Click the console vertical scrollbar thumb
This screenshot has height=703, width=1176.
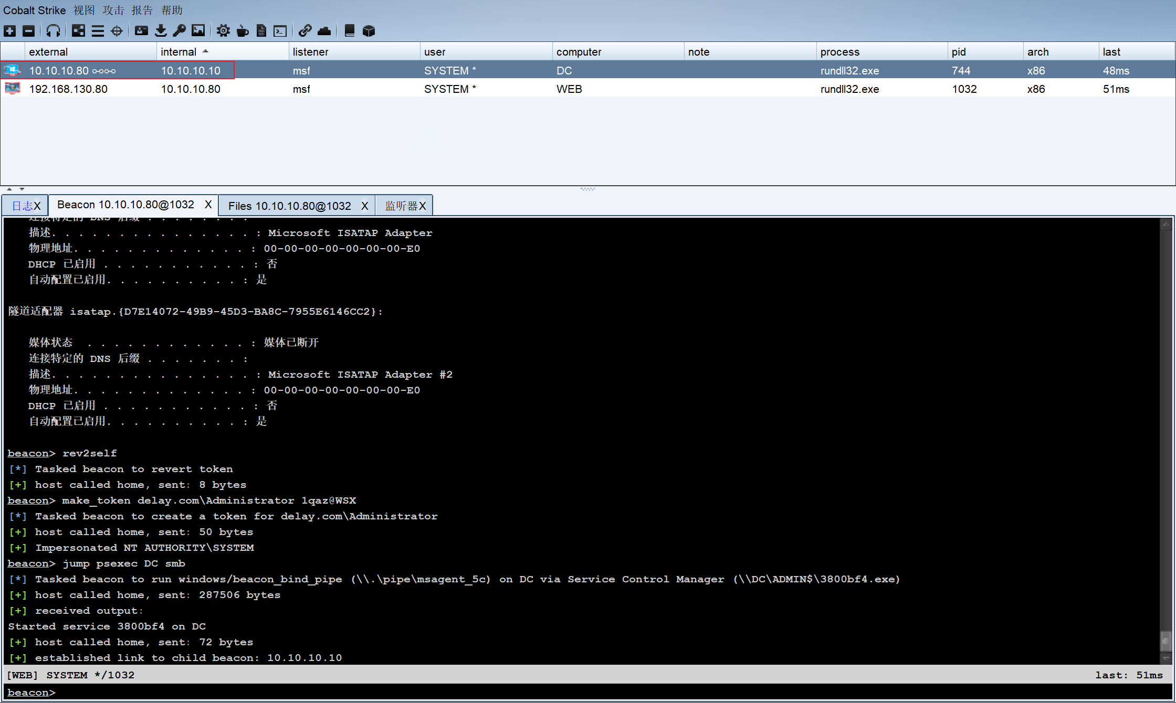pyautogui.click(x=1165, y=641)
